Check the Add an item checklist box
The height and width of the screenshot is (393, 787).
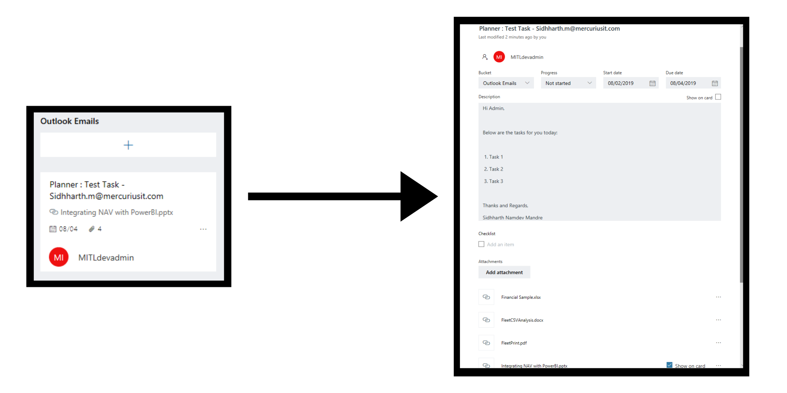(x=481, y=244)
